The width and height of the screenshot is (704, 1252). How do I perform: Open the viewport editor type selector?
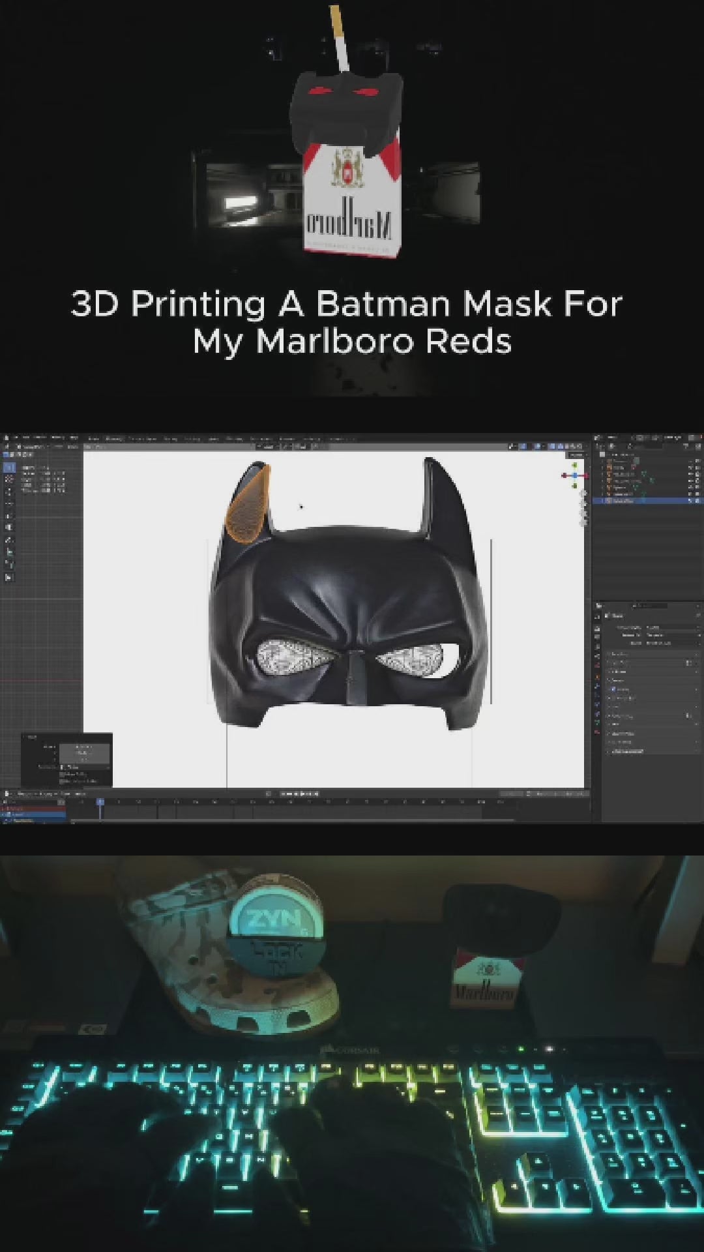[7, 446]
